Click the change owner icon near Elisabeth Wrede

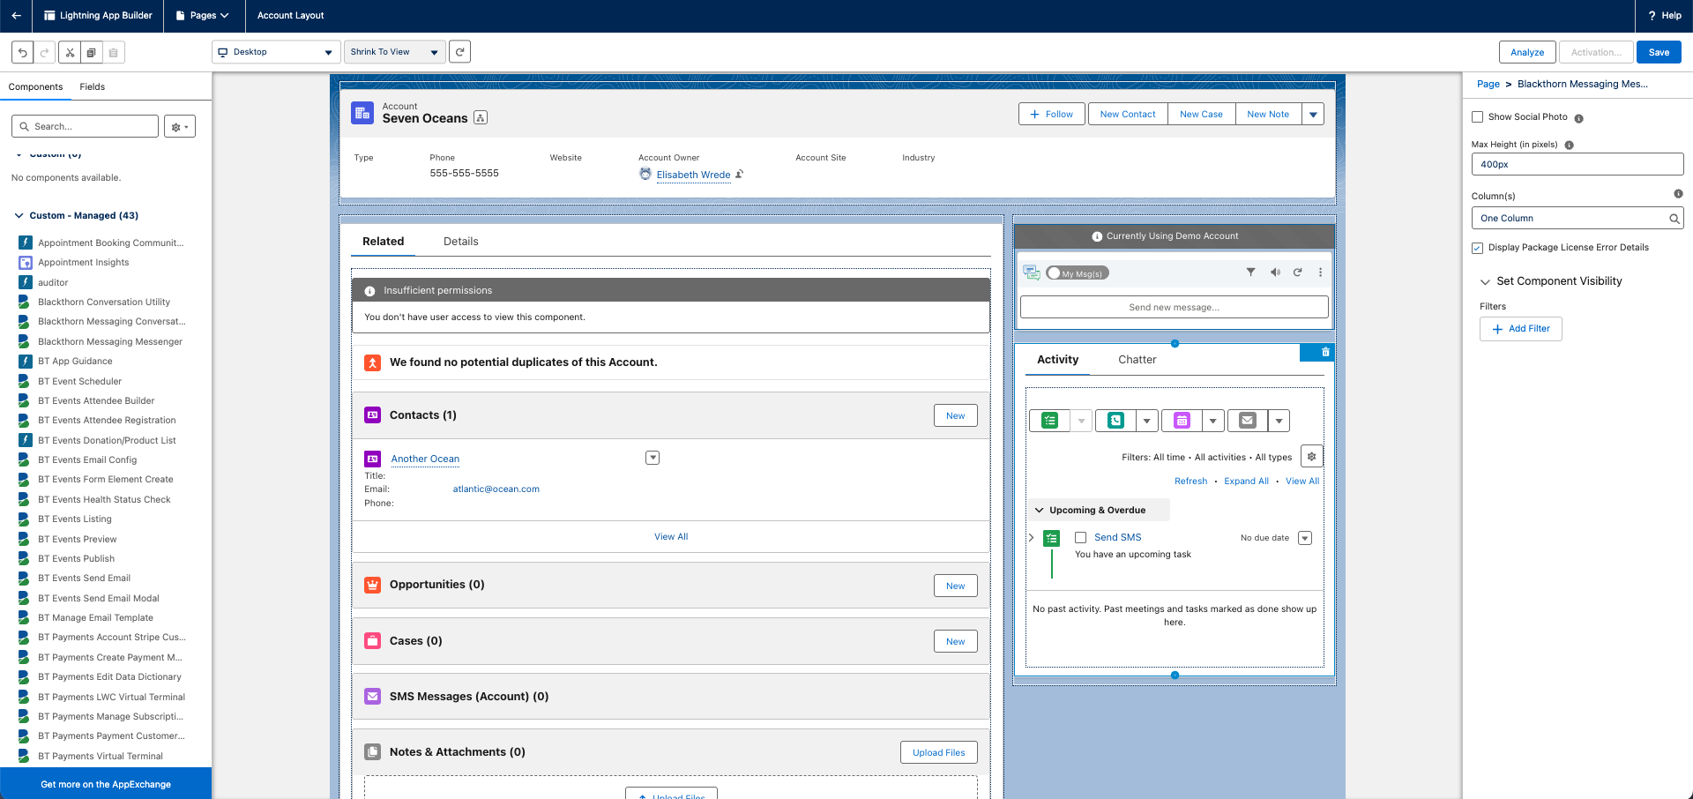(x=739, y=175)
